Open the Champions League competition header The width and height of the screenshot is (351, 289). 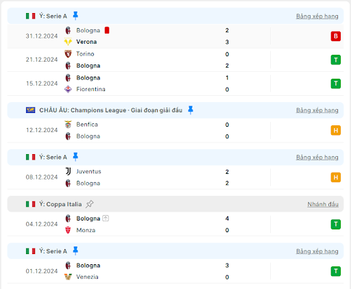(175, 110)
